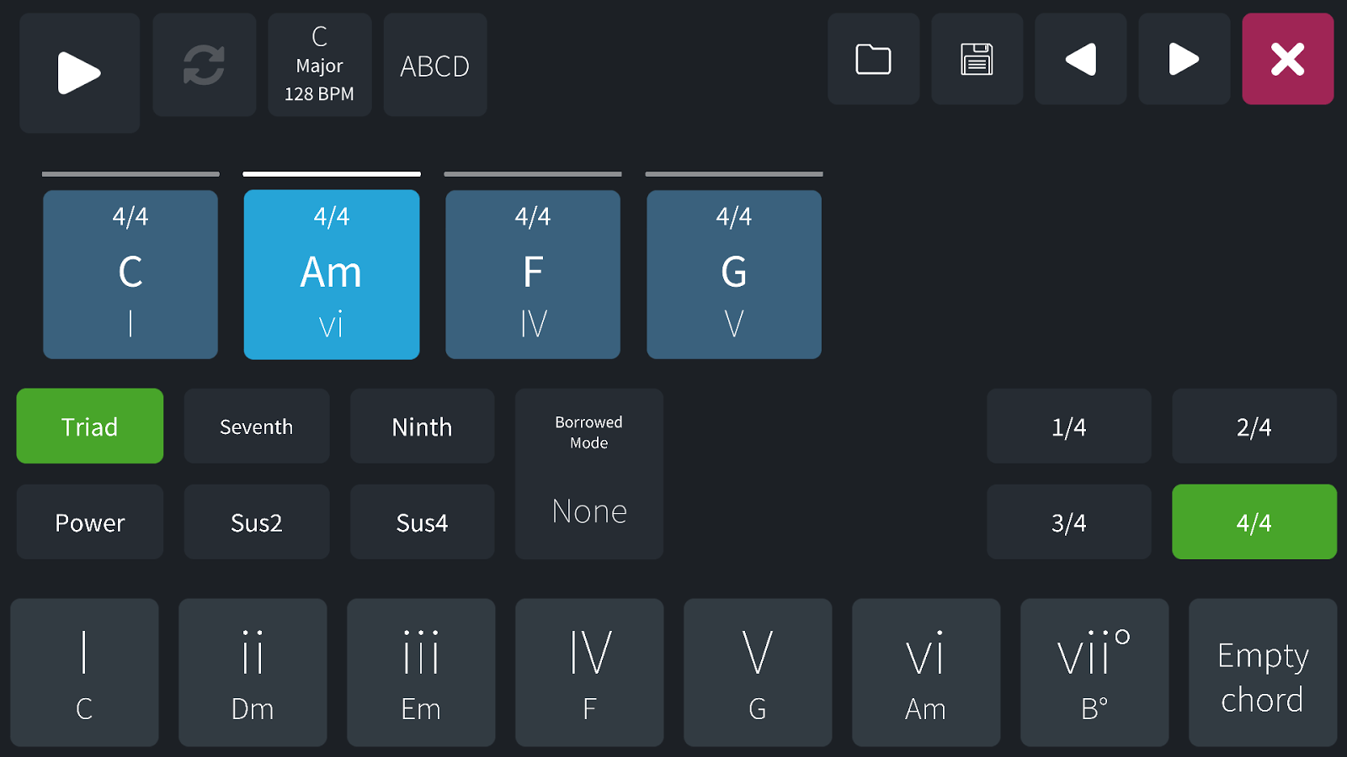Image resolution: width=1347 pixels, height=757 pixels.
Task: Enable the Sus4 chord type
Action: 422,522
